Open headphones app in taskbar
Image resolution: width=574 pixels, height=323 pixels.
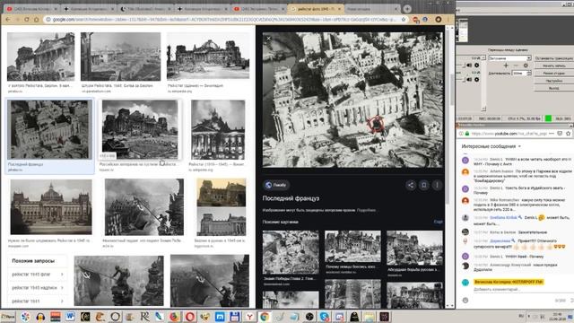point(40,317)
